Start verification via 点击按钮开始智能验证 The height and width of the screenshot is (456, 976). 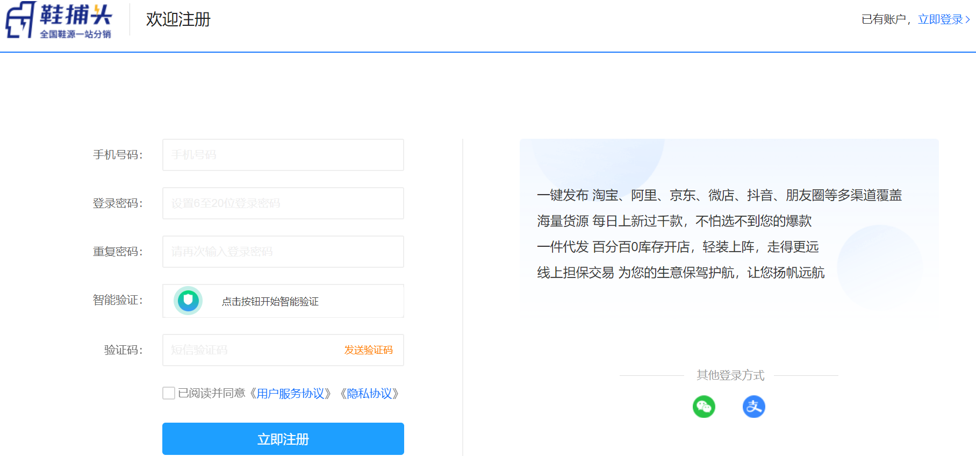pos(270,302)
